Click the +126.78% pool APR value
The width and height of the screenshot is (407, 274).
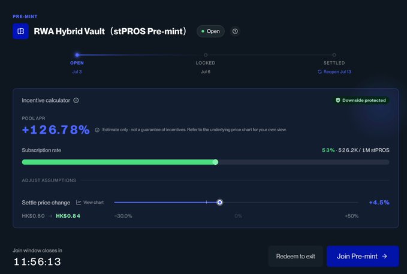56,130
